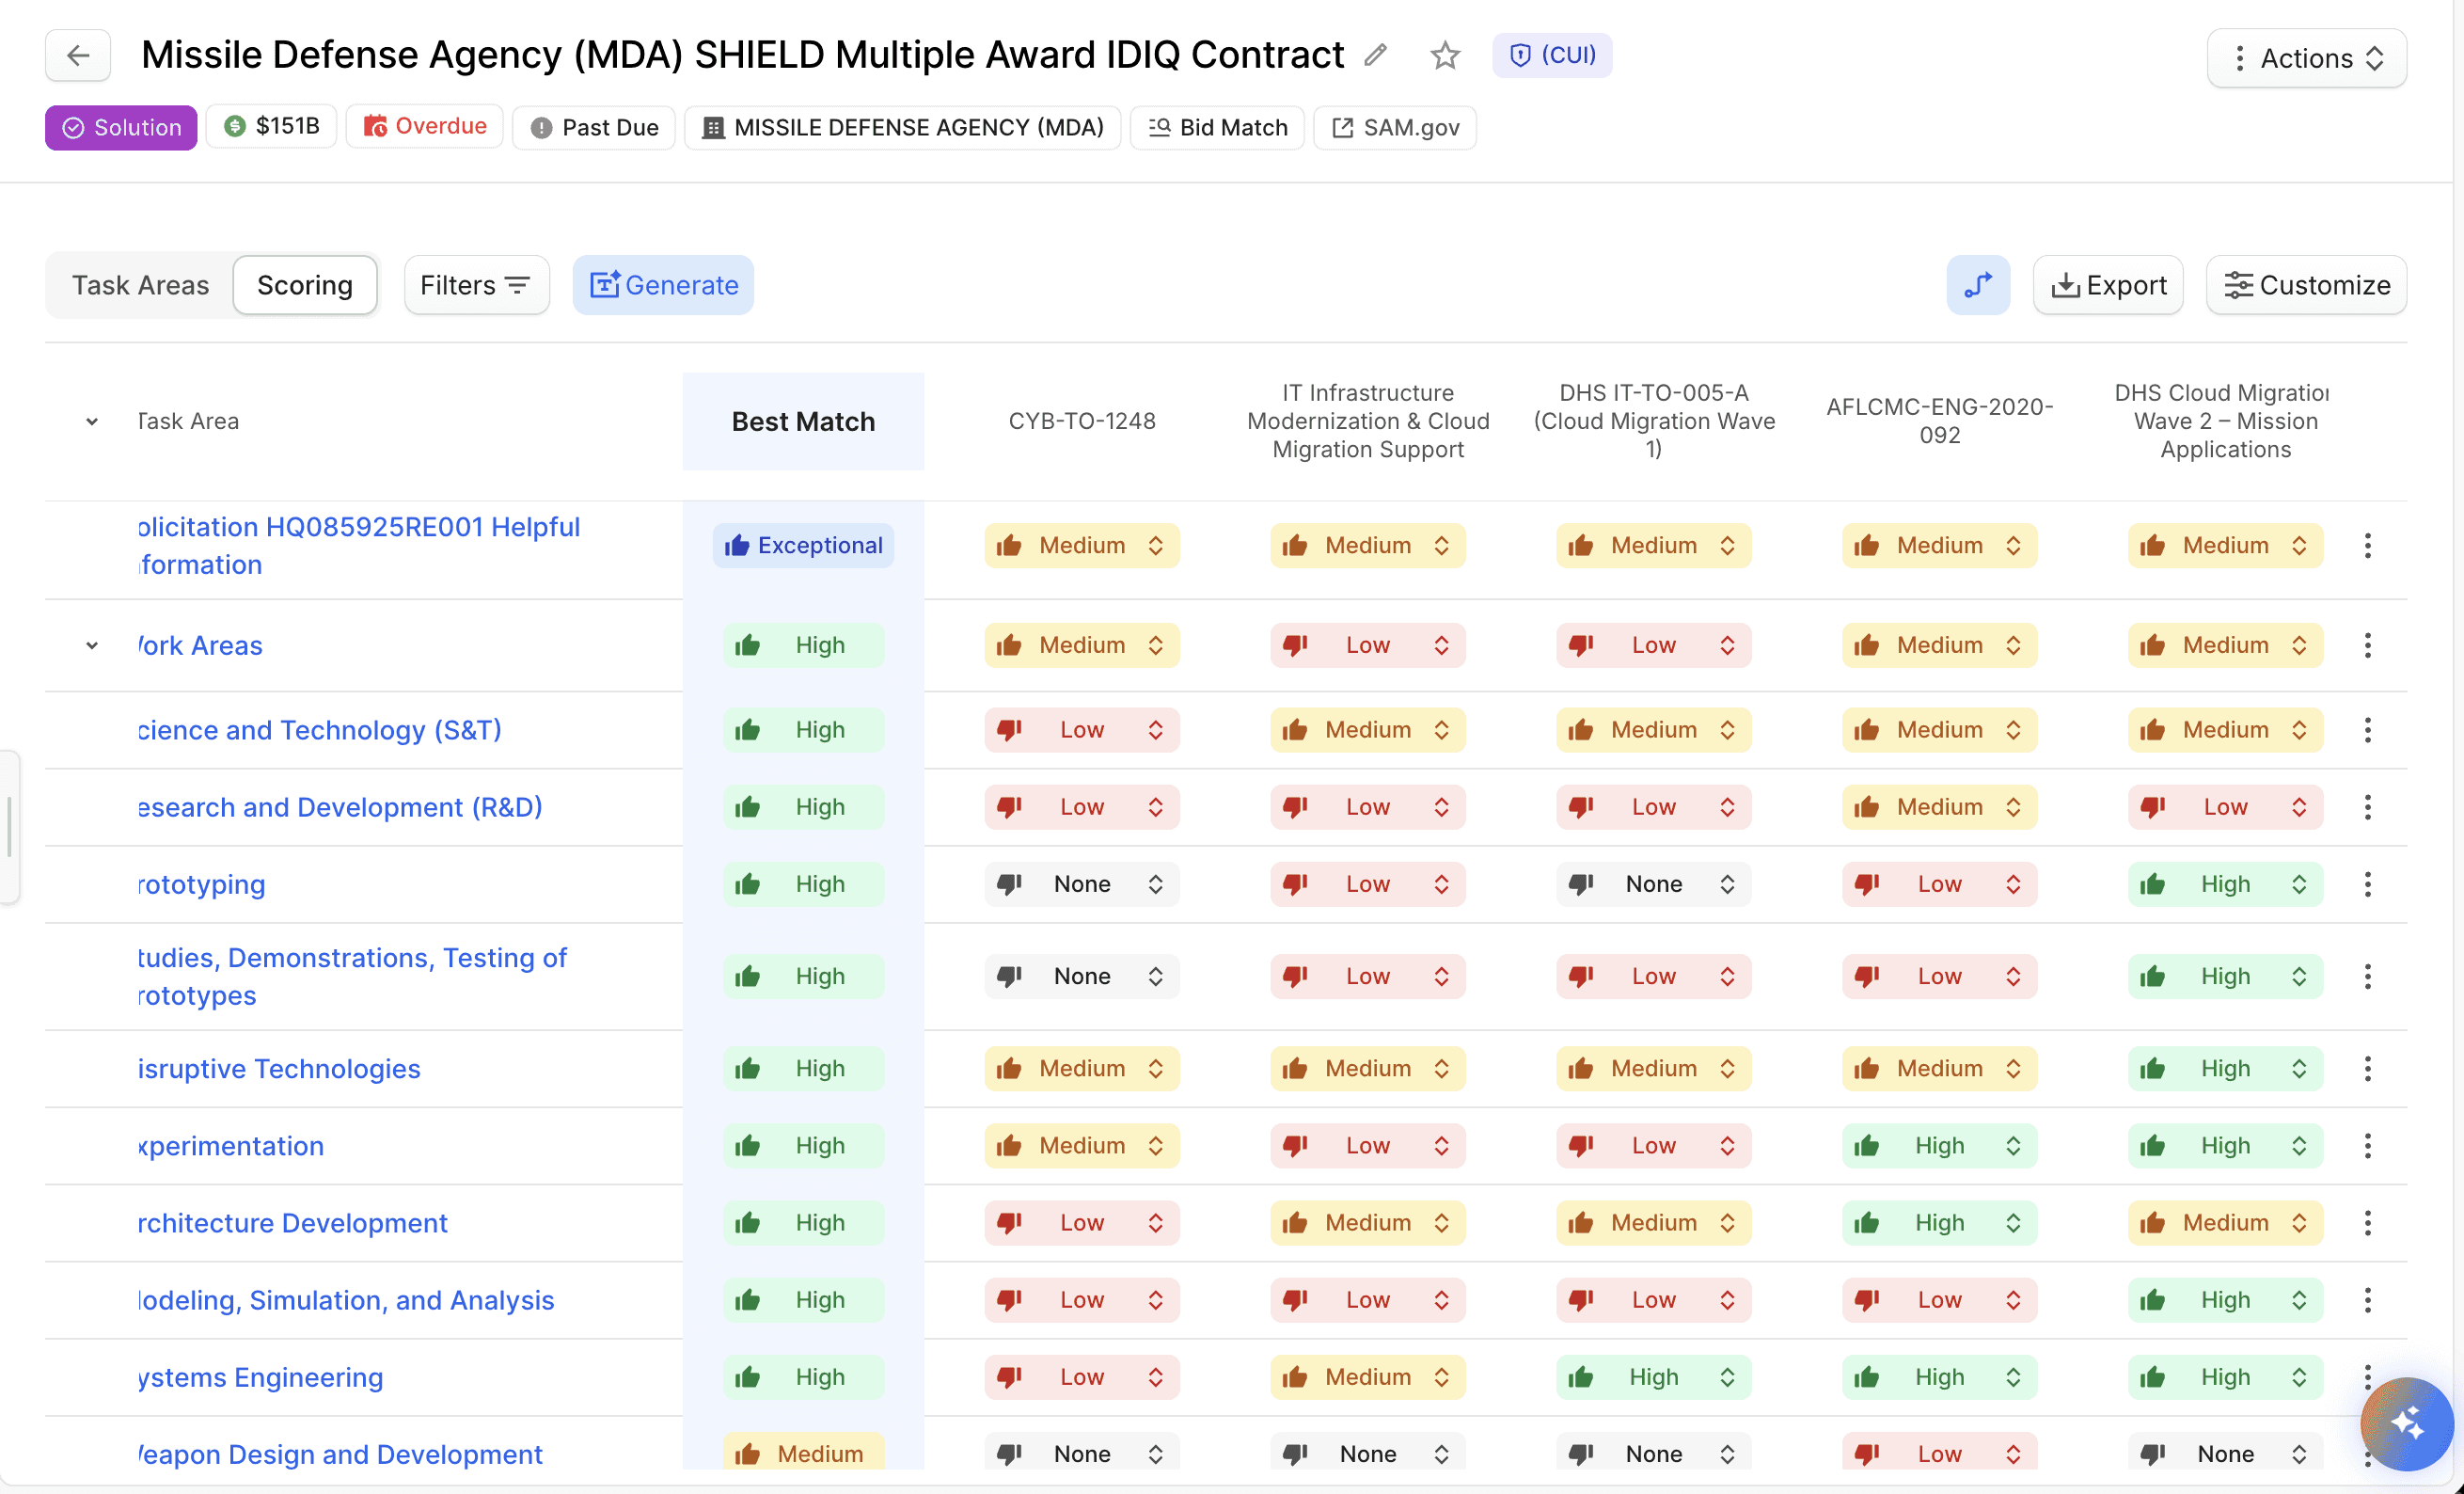Click the pencil edit title icon
This screenshot has height=1494, width=2464.
(1375, 55)
